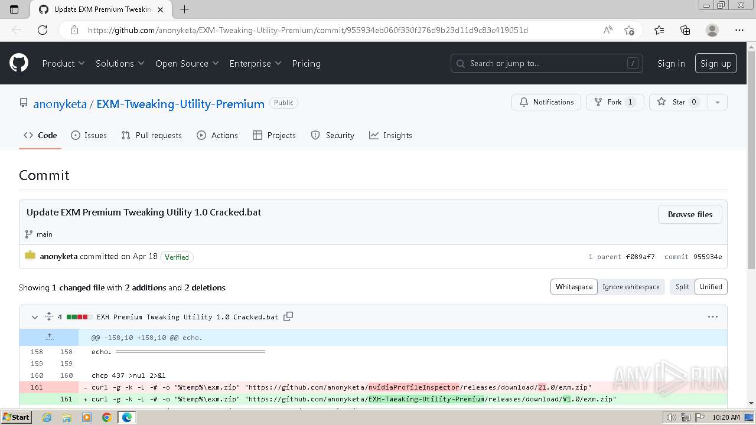Image resolution: width=756 pixels, height=425 pixels.
Task: Open the Pricing page
Action: [306, 63]
